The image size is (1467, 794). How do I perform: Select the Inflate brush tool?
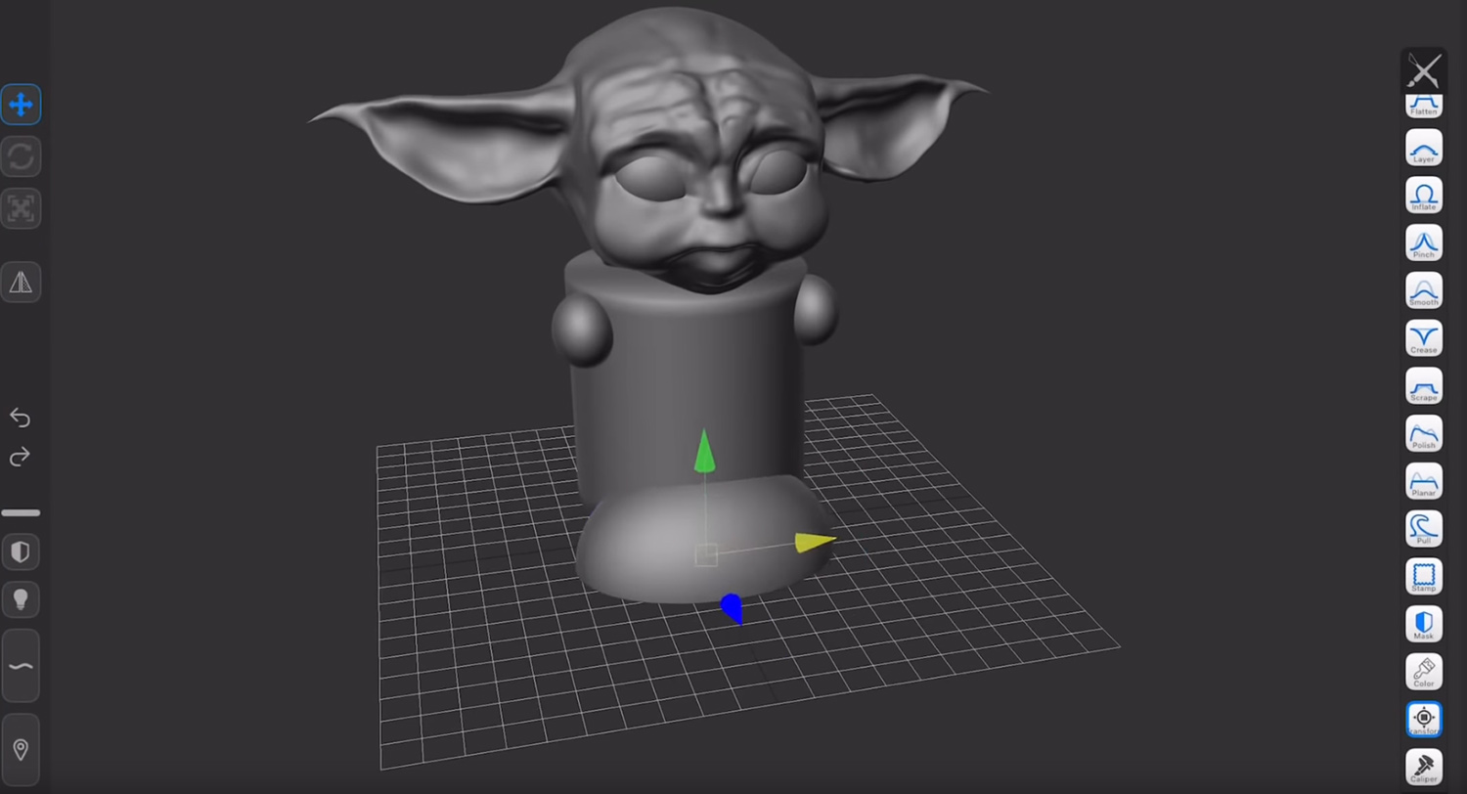[1423, 195]
